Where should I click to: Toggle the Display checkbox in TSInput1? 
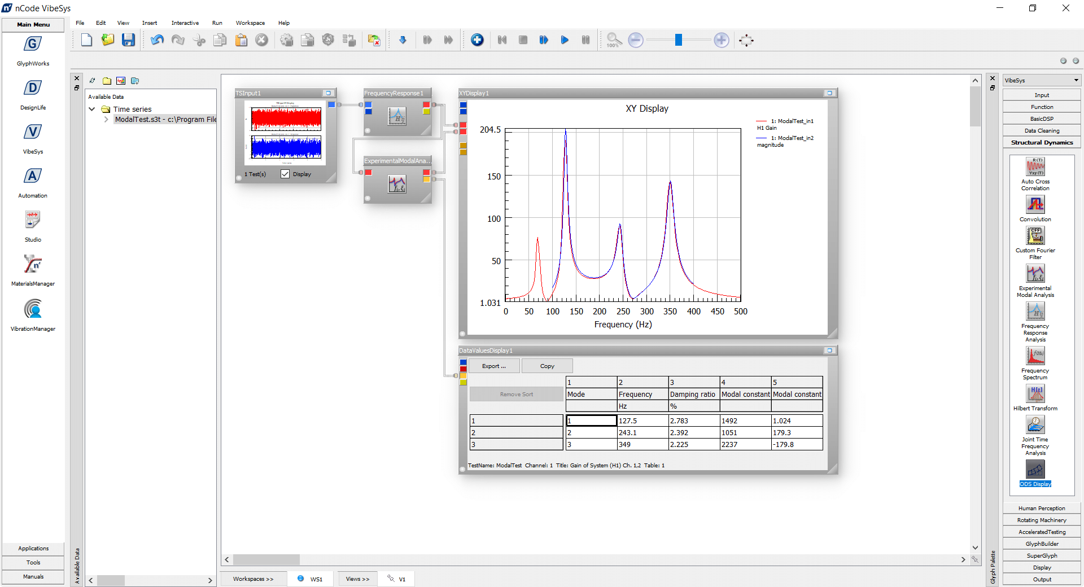pyautogui.click(x=285, y=174)
